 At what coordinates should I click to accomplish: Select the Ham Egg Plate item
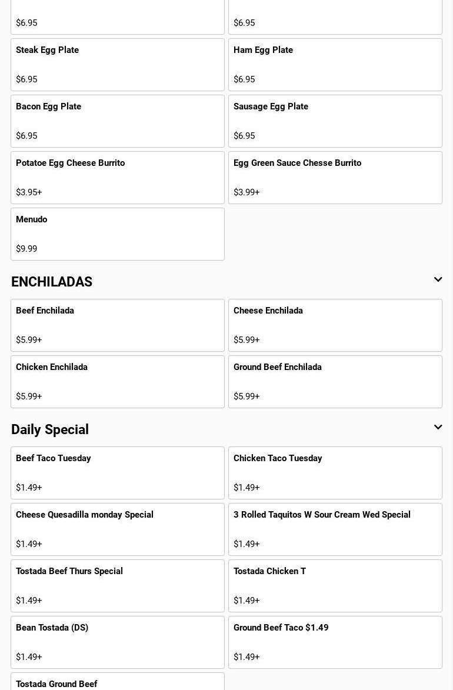[x=335, y=65]
